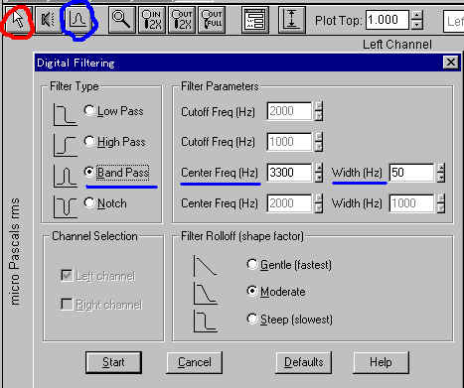The width and height of the screenshot is (464, 388).
Task: Click the band pass curve icon
Action: click(66, 177)
